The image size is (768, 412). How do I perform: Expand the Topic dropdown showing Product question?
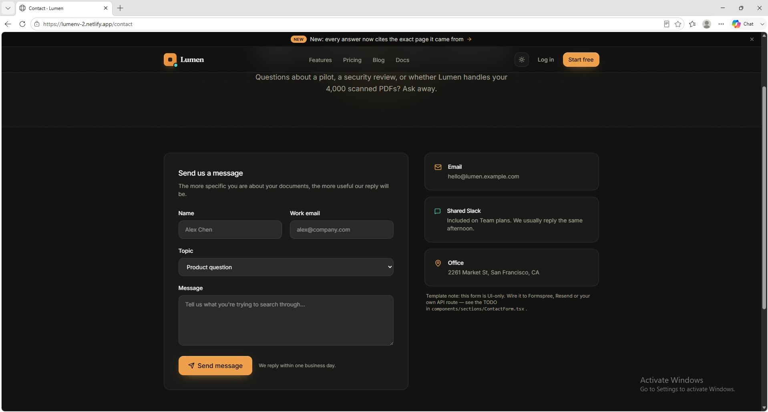[286, 267]
